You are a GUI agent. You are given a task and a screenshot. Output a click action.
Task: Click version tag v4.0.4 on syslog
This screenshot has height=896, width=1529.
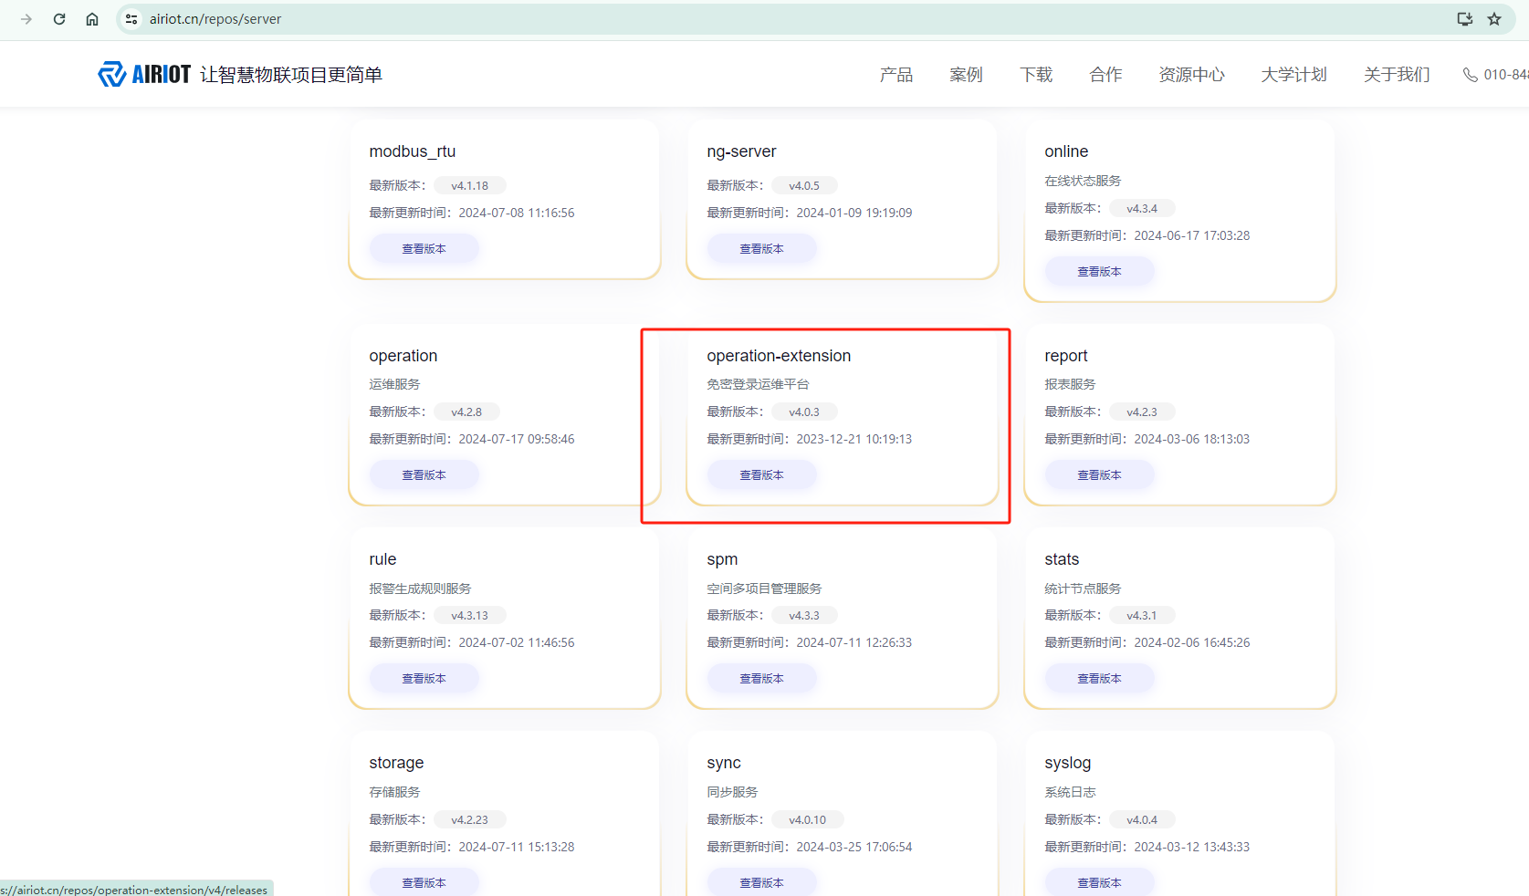[x=1142, y=819]
